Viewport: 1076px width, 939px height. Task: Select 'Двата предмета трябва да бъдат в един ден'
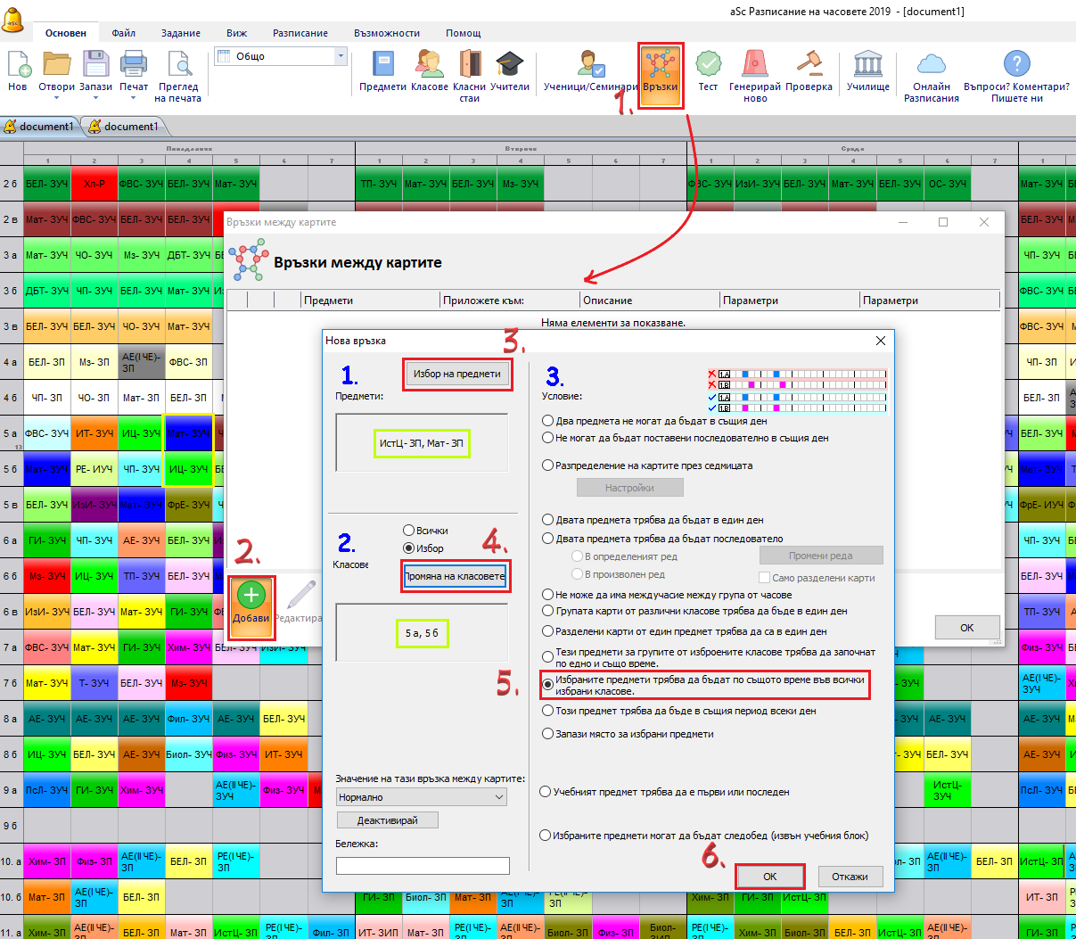pos(548,520)
